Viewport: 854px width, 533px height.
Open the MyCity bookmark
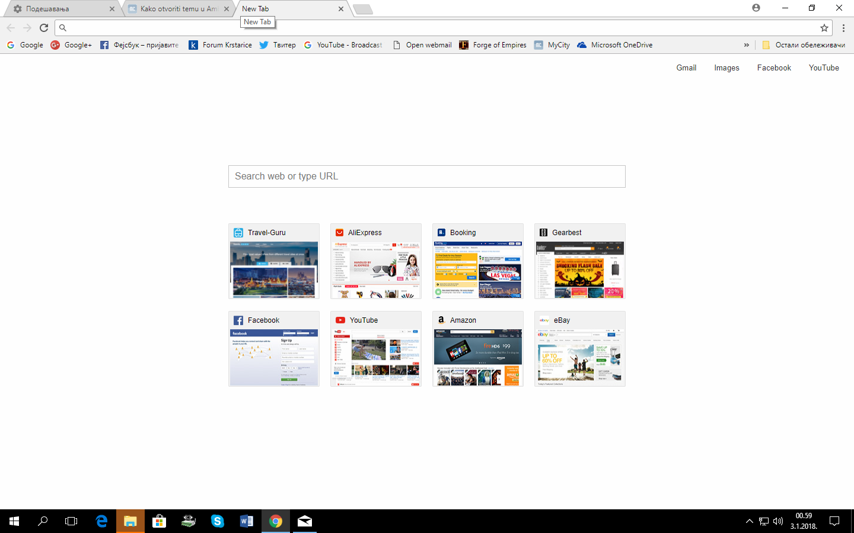(x=552, y=45)
